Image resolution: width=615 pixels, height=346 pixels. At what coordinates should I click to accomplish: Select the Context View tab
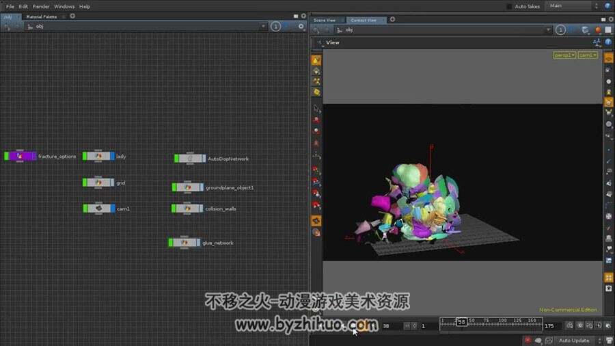tap(364, 20)
